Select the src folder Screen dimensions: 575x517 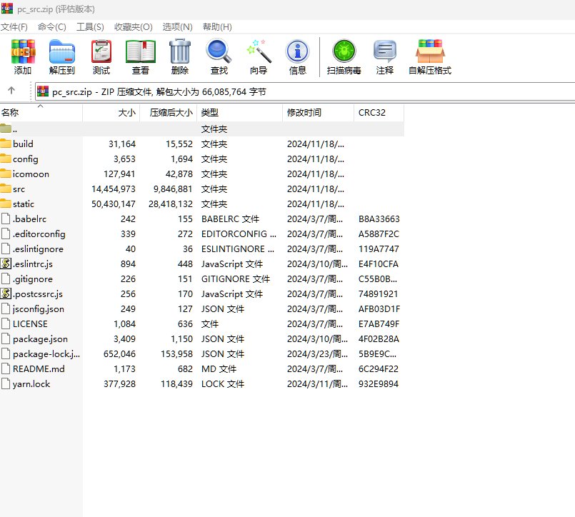[19, 189]
